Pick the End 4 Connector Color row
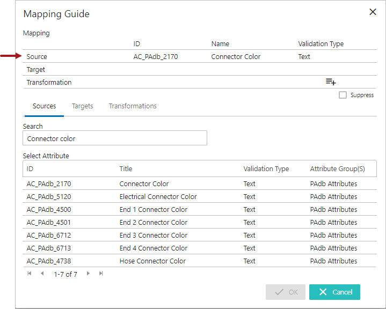The image size is (386, 309). [153, 248]
